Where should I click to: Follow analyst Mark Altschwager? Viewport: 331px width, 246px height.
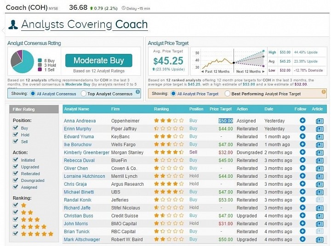pyautogui.click(x=302, y=239)
